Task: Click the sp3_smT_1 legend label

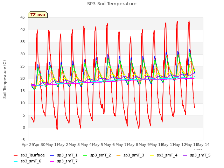Action: (x=67, y=155)
